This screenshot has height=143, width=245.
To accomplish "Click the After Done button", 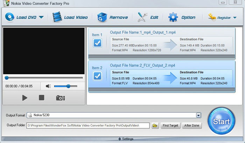I will (192, 126).
